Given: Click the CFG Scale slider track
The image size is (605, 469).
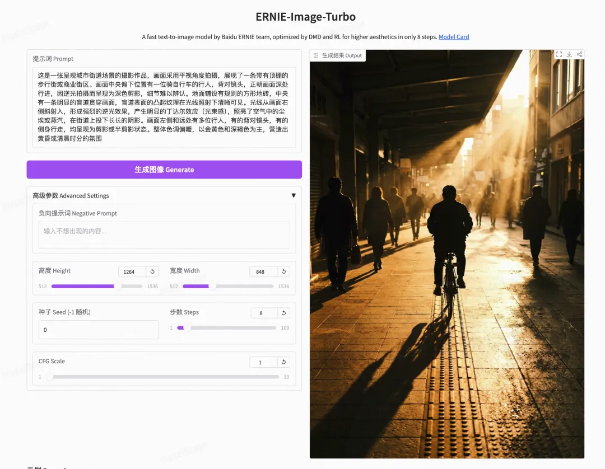Looking at the screenshot, I should 164,377.
